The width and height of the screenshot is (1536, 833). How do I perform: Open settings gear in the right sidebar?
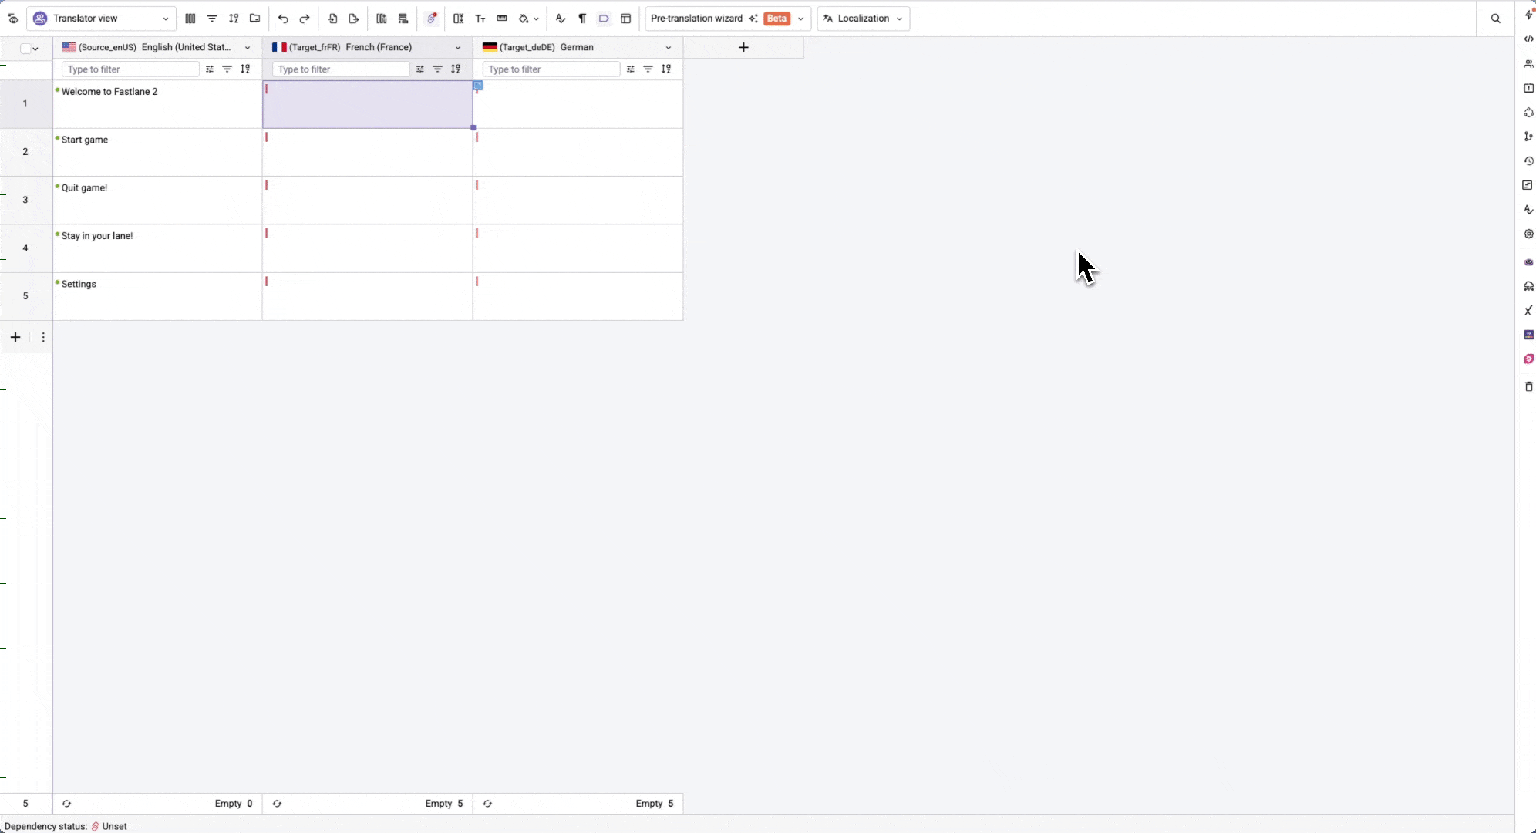1529,234
